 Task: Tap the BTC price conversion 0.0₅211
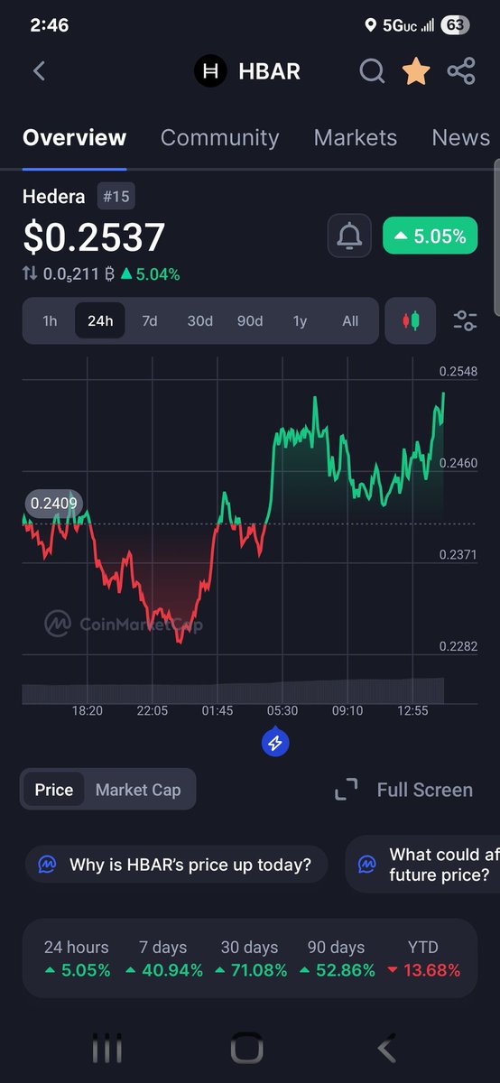[70, 273]
